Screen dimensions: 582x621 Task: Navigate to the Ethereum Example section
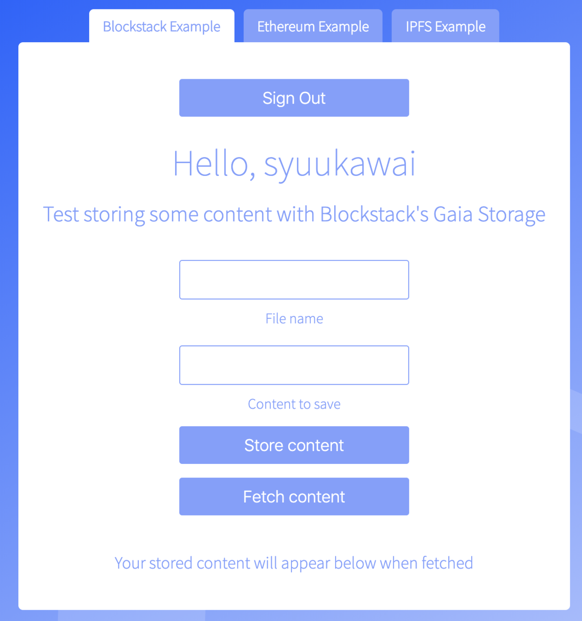(x=313, y=26)
